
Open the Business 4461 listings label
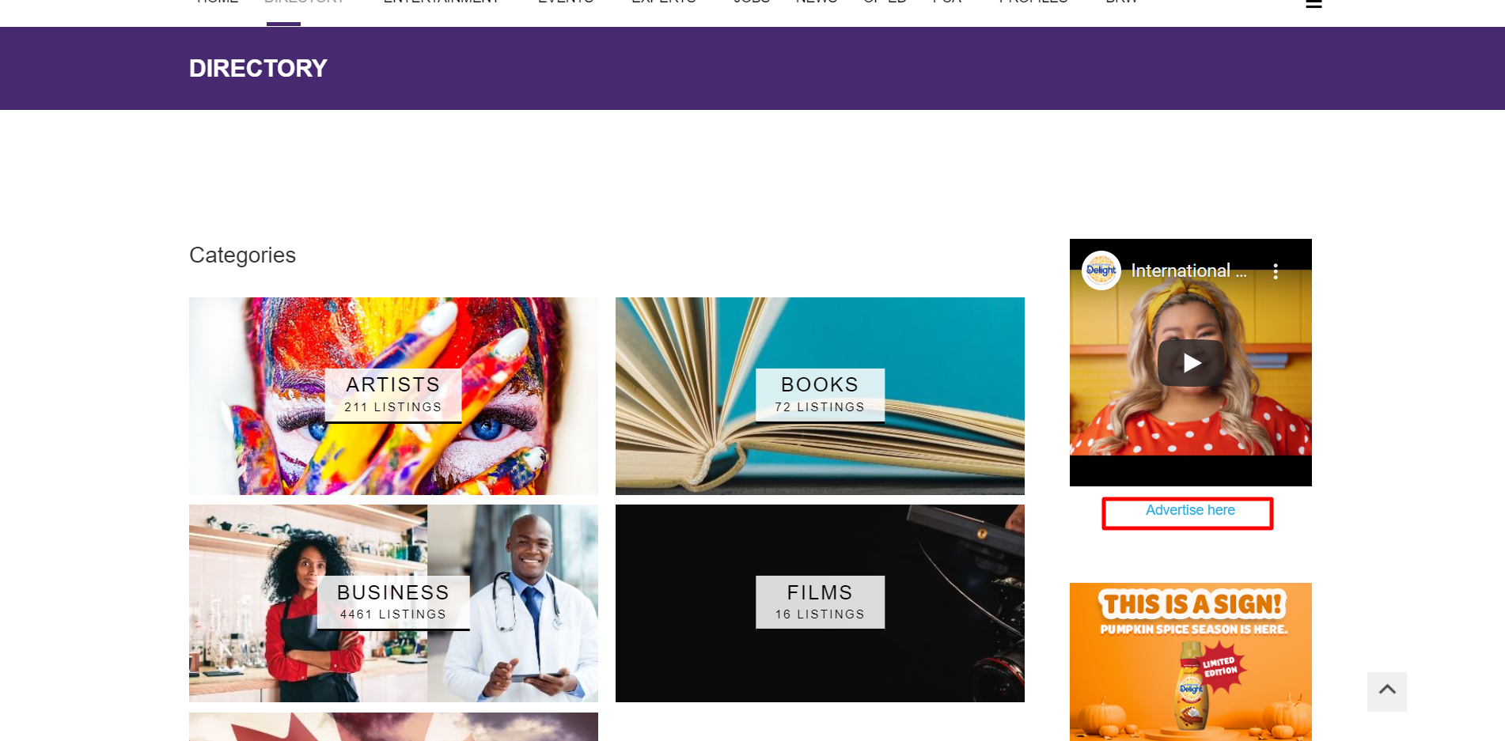point(393,603)
